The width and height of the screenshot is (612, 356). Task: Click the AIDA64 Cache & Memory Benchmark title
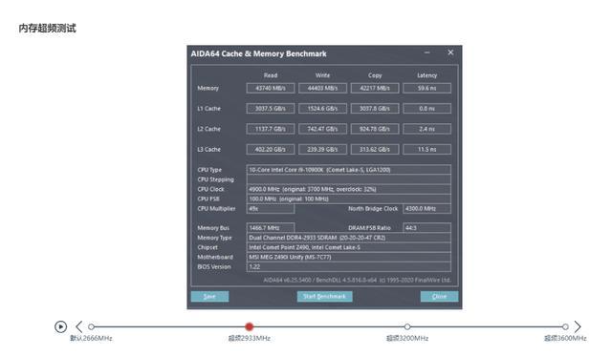coord(258,53)
